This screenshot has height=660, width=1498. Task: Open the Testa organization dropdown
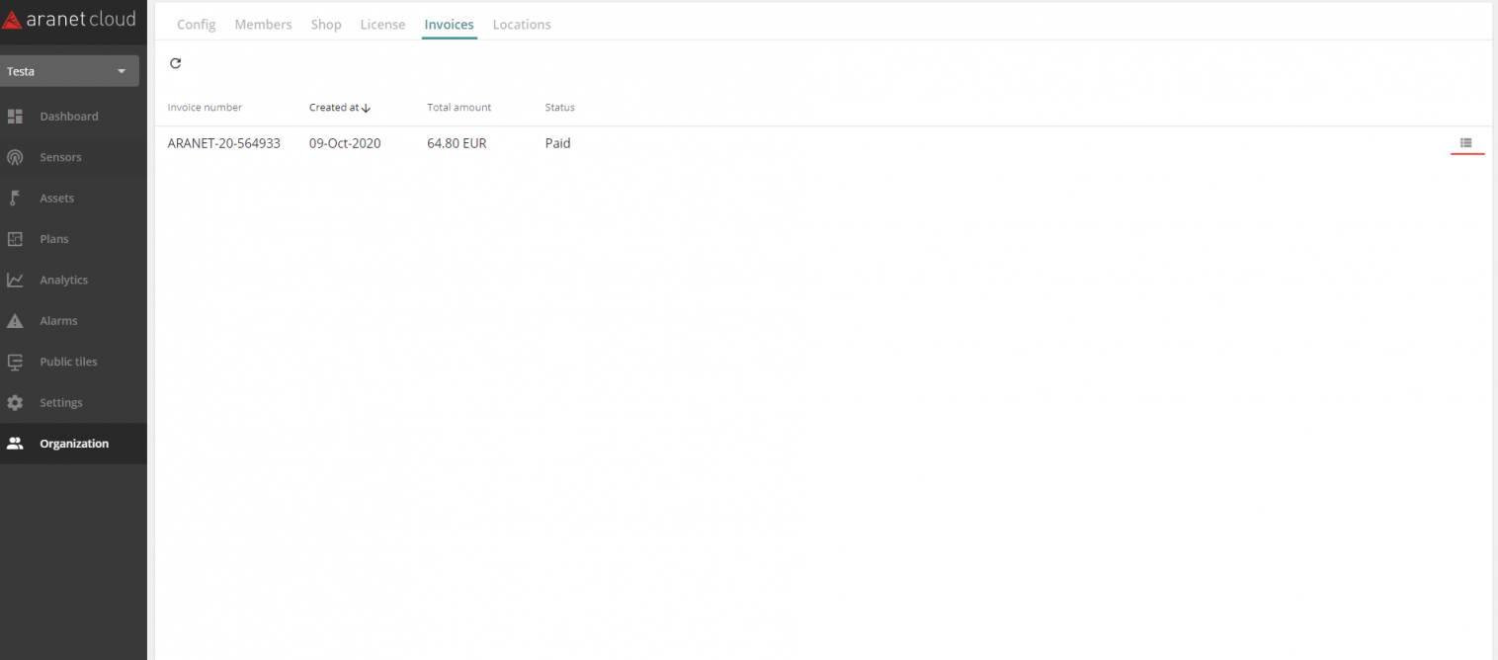pyautogui.click(x=69, y=71)
